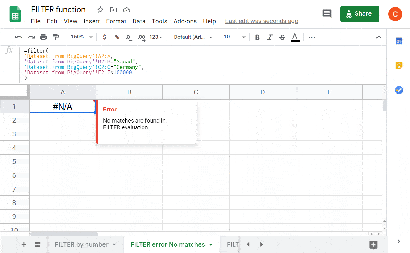Toggle bold formatting
The width and height of the screenshot is (410, 253).
257,37
